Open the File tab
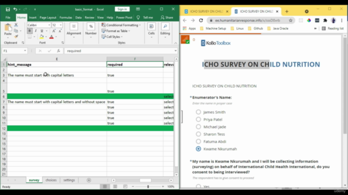Image resolution: width=348 pixels, height=195 pixels. [8, 17]
